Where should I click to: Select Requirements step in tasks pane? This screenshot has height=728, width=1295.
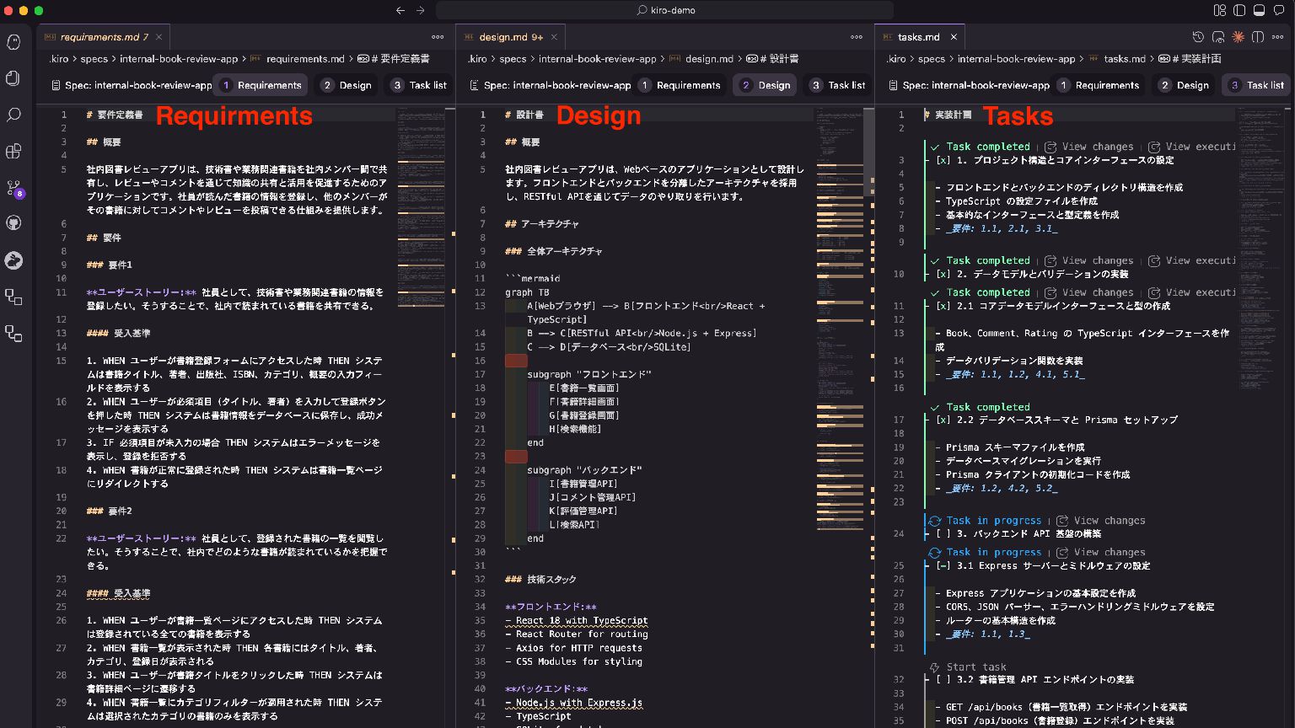click(x=1098, y=85)
